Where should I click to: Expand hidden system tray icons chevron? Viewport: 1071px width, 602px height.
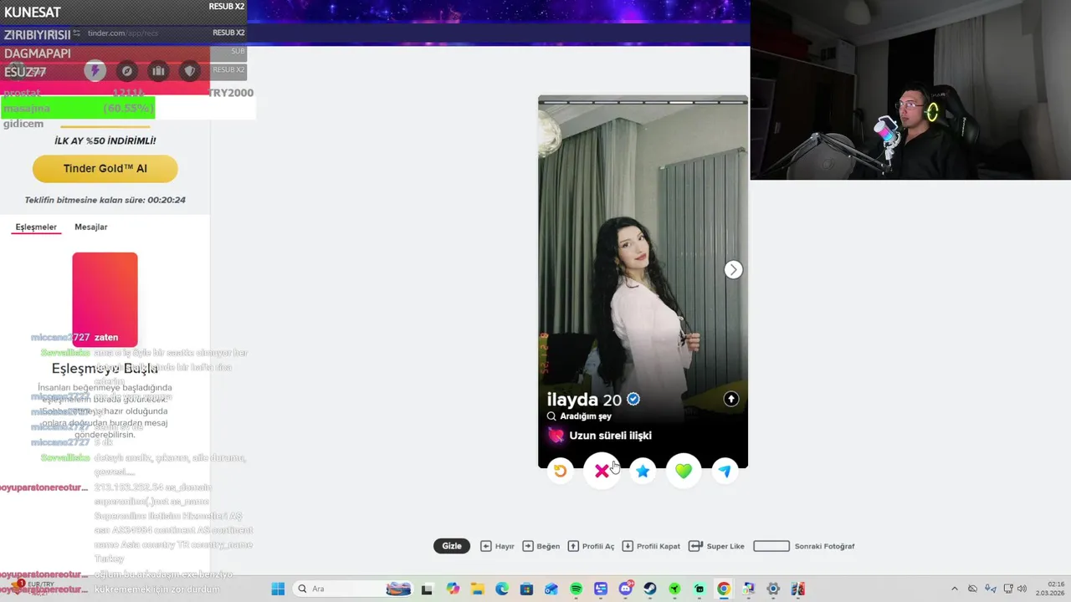point(955,589)
